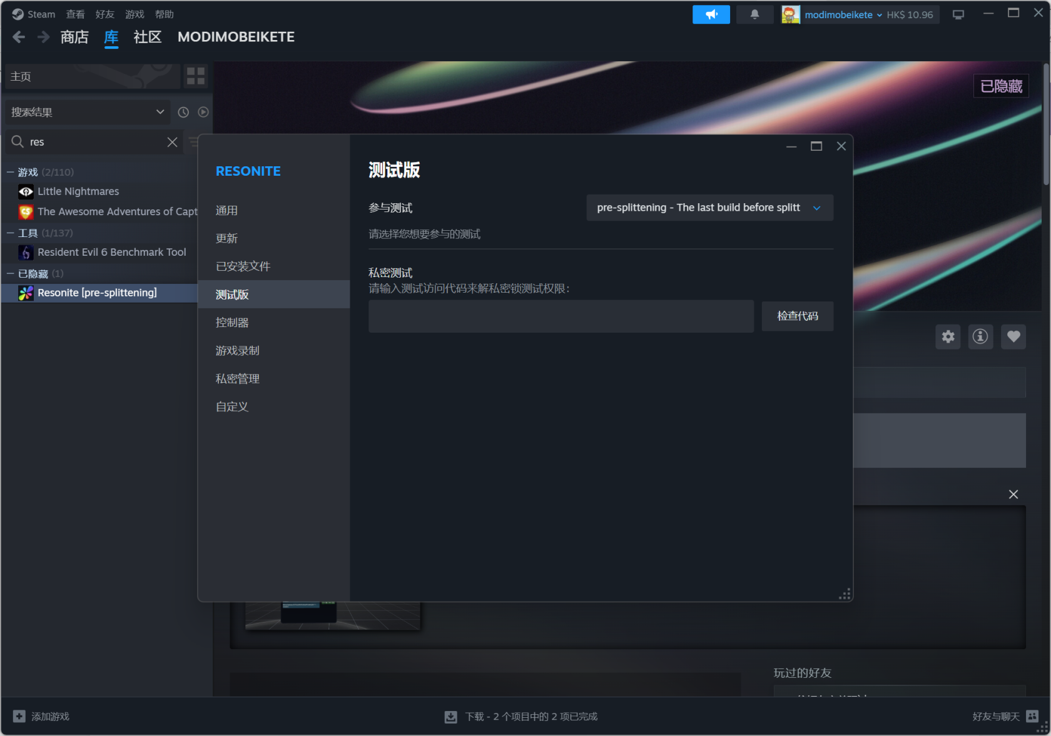Open the 已安装文件 settings tab

click(243, 266)
